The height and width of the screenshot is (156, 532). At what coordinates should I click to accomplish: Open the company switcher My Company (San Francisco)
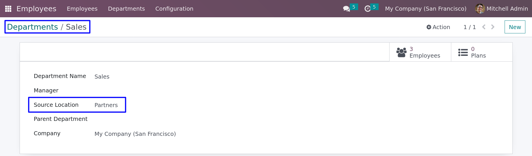(426, 9)
